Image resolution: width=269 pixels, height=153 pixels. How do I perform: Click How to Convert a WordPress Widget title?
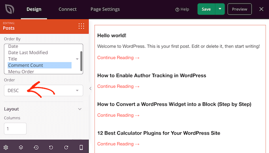coord(174,104)
